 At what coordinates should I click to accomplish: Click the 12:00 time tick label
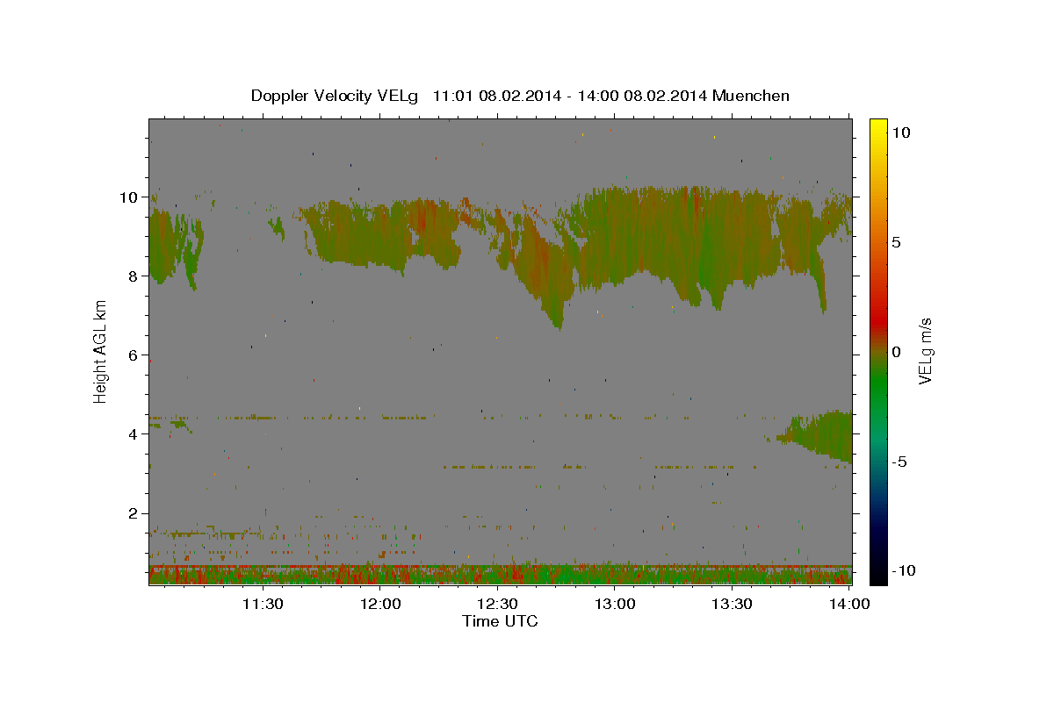coord(380,604)
